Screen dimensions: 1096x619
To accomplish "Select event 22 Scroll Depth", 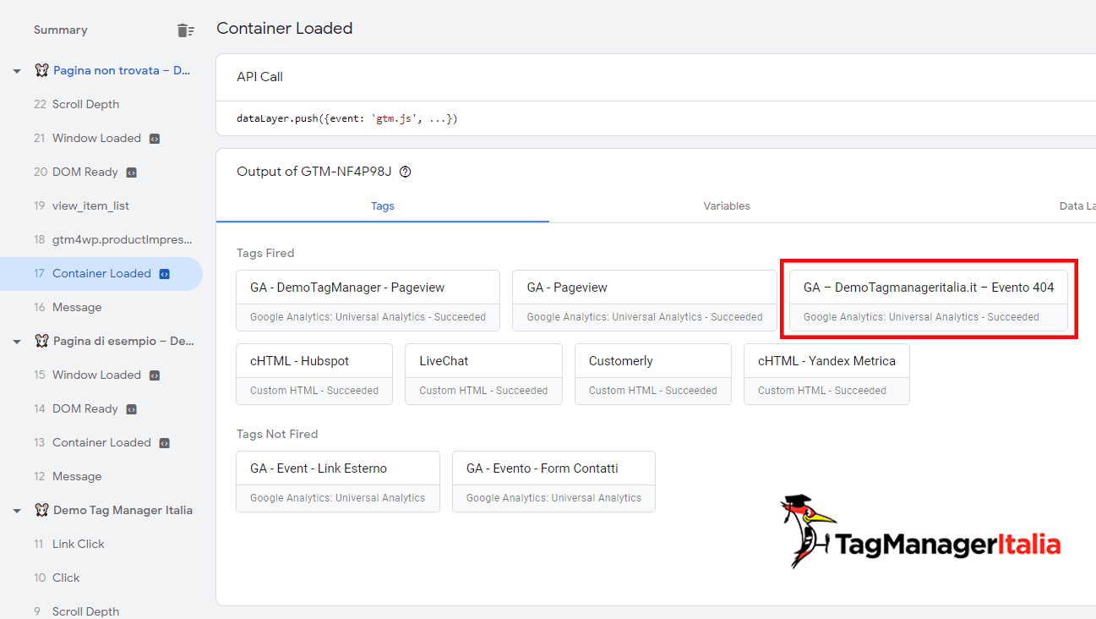I will pyautogui.click(x=101, y=104).
